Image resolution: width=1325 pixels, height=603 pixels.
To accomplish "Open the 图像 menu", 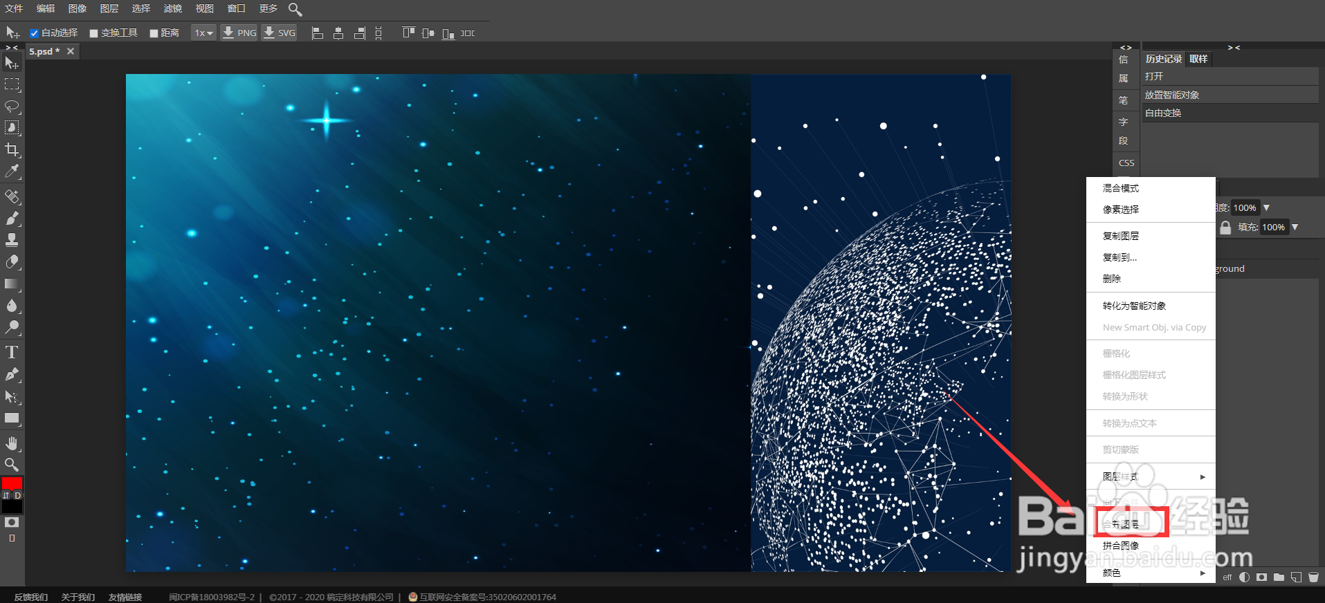I will click(x=77, y=8).
